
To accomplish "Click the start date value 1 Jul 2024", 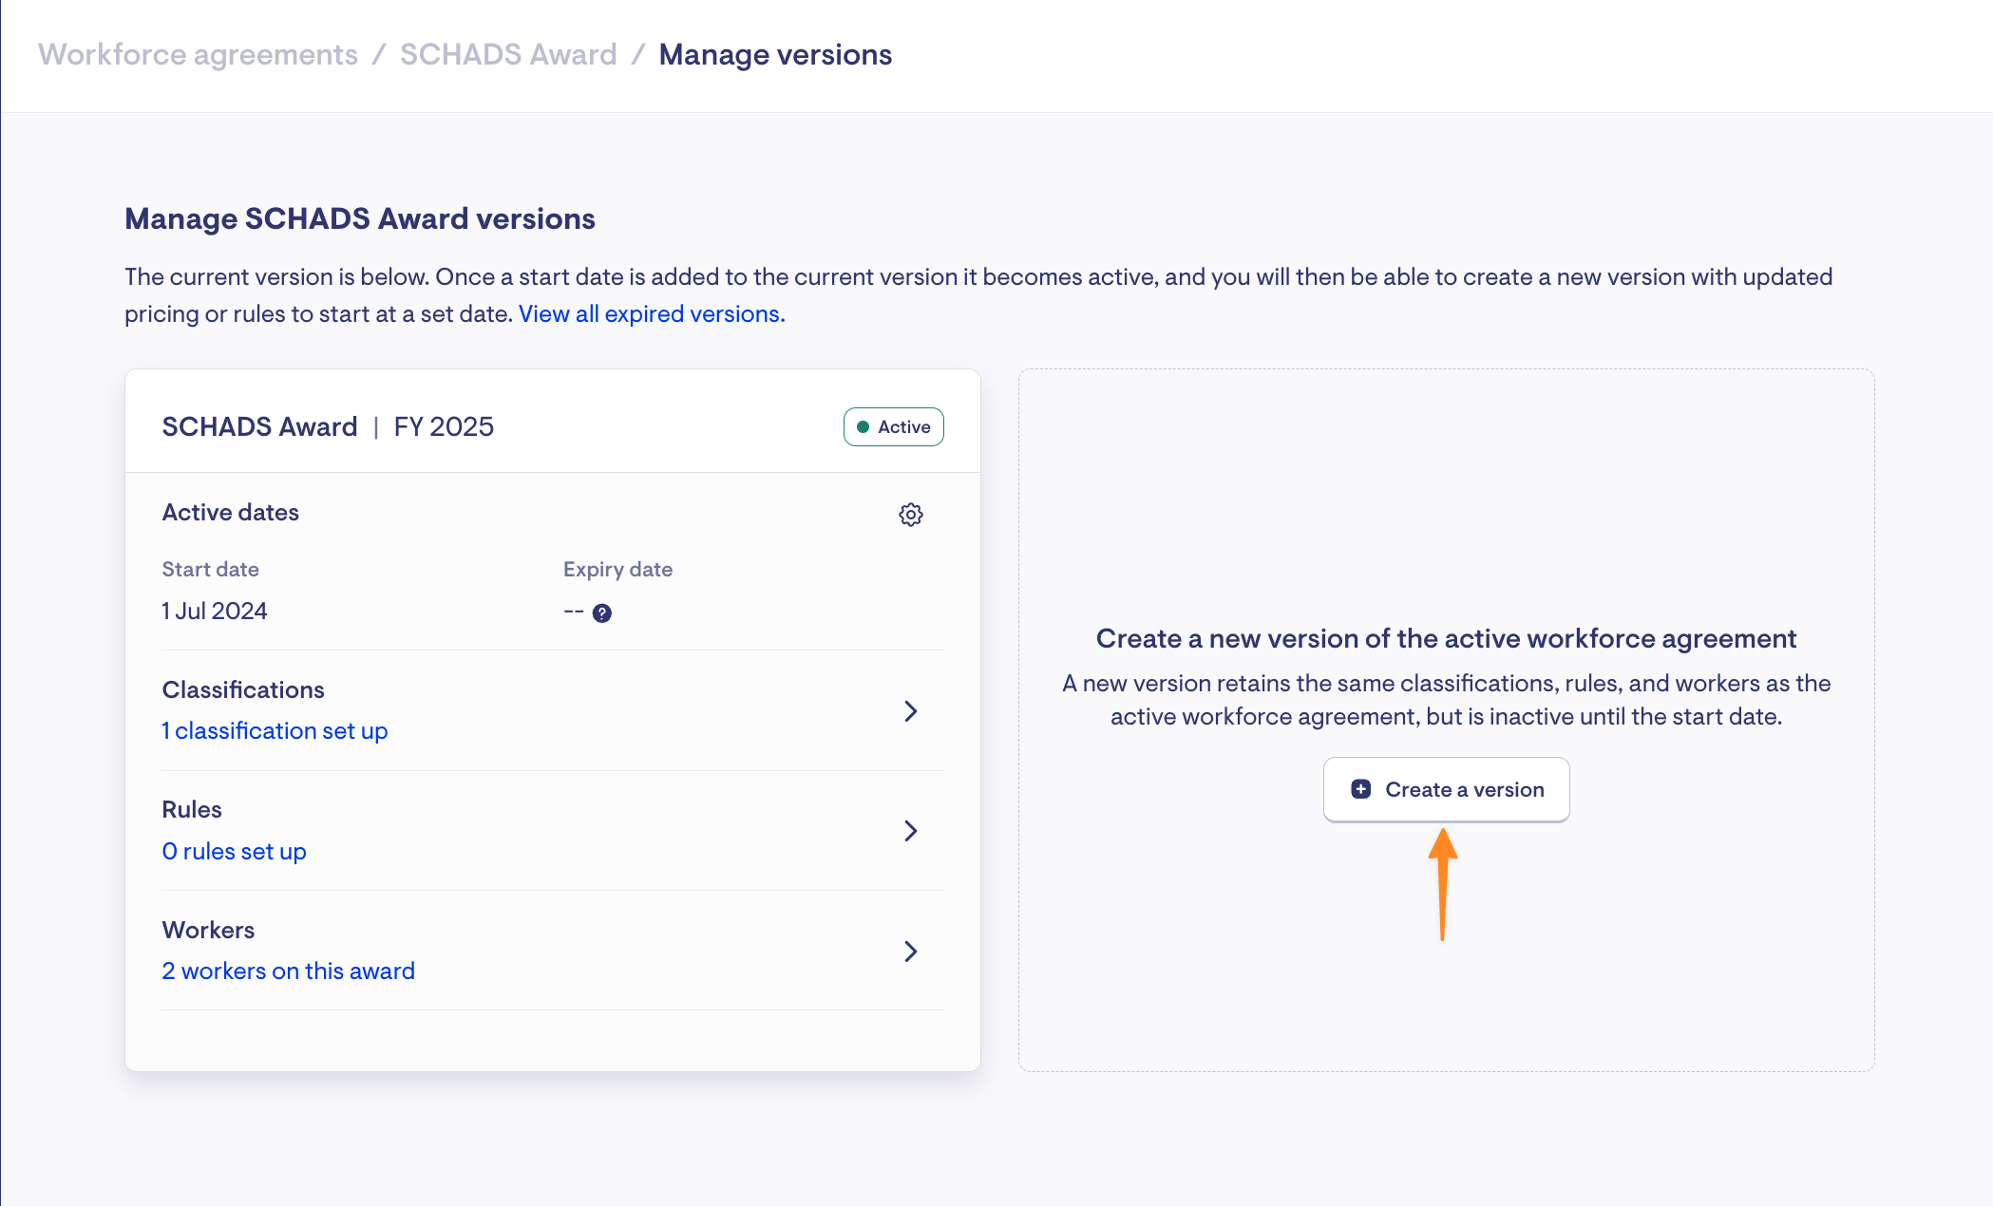I will pyautogui.click(x=215, y=611).
